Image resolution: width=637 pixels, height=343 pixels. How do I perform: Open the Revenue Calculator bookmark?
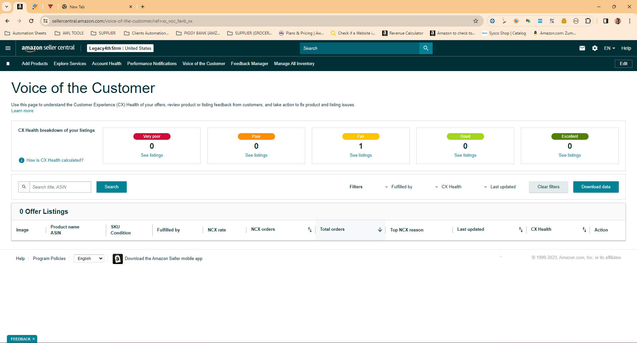[x=403, y=33]
